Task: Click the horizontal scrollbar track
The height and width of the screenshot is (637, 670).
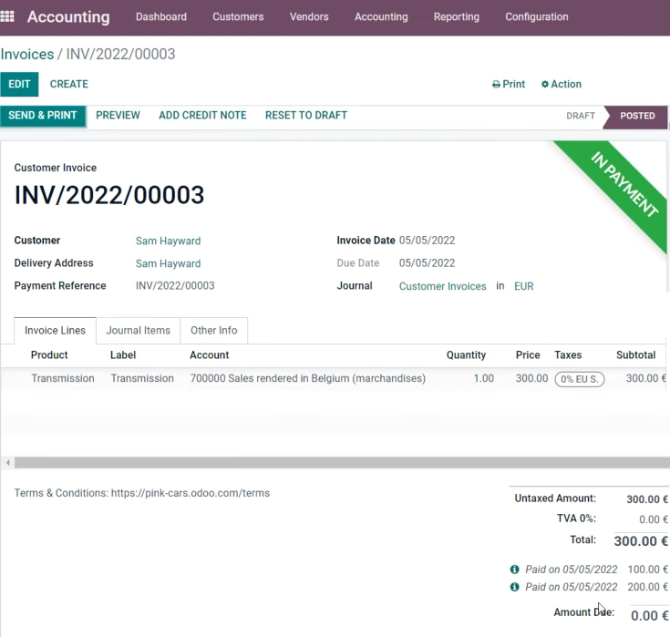Action: [x=342, y=462]
